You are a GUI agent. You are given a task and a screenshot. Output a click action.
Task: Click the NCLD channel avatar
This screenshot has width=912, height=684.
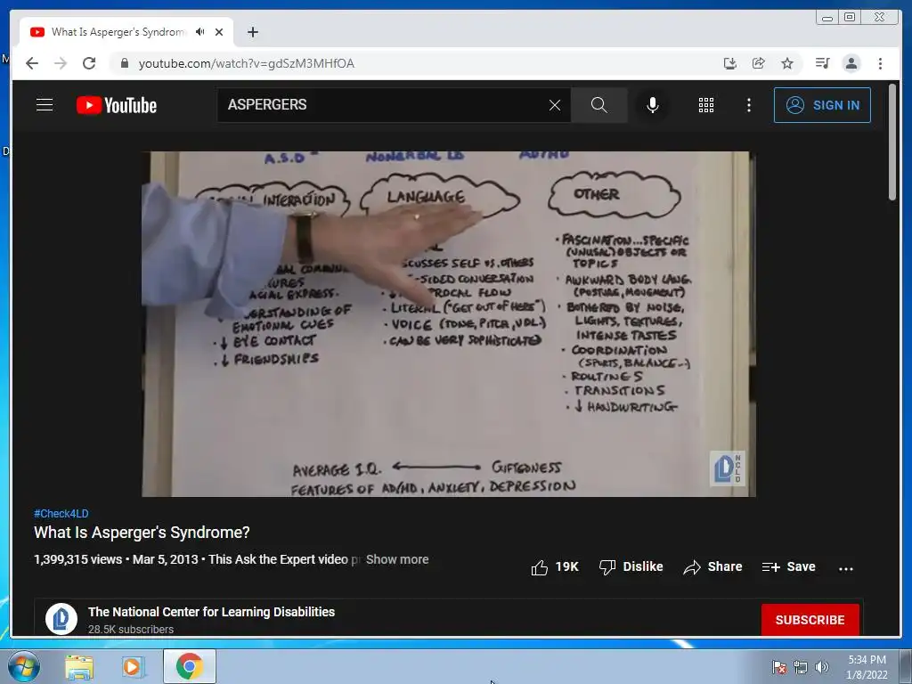point(61,619)
